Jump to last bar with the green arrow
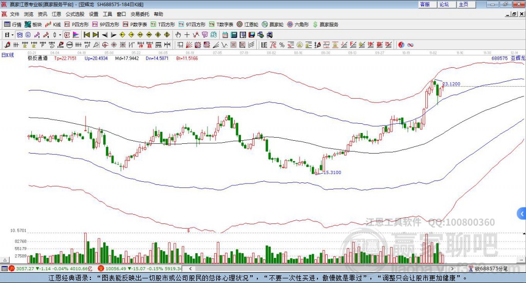The height and width of the screenshot is (283, 526). pyautogui.click(x=96, y=35)
